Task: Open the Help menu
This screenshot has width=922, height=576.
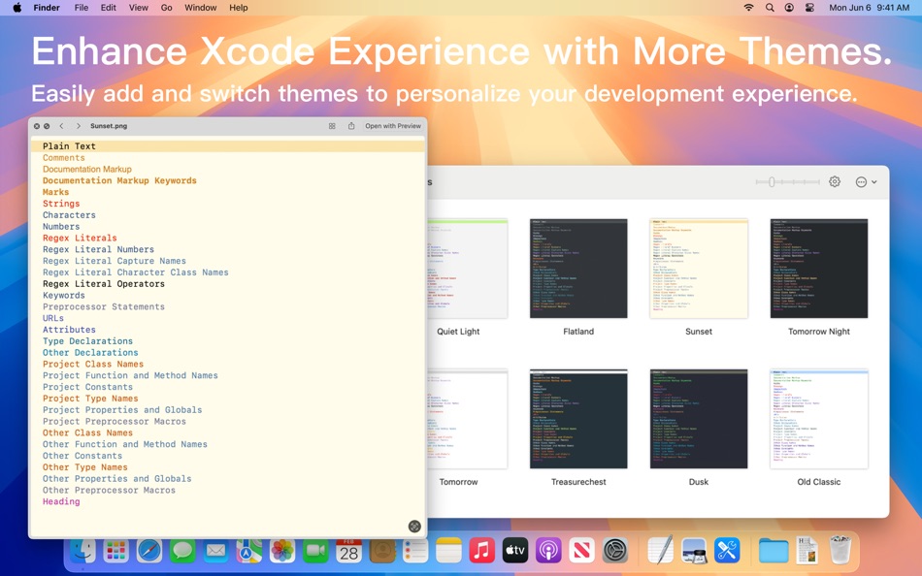Action: 238,8
